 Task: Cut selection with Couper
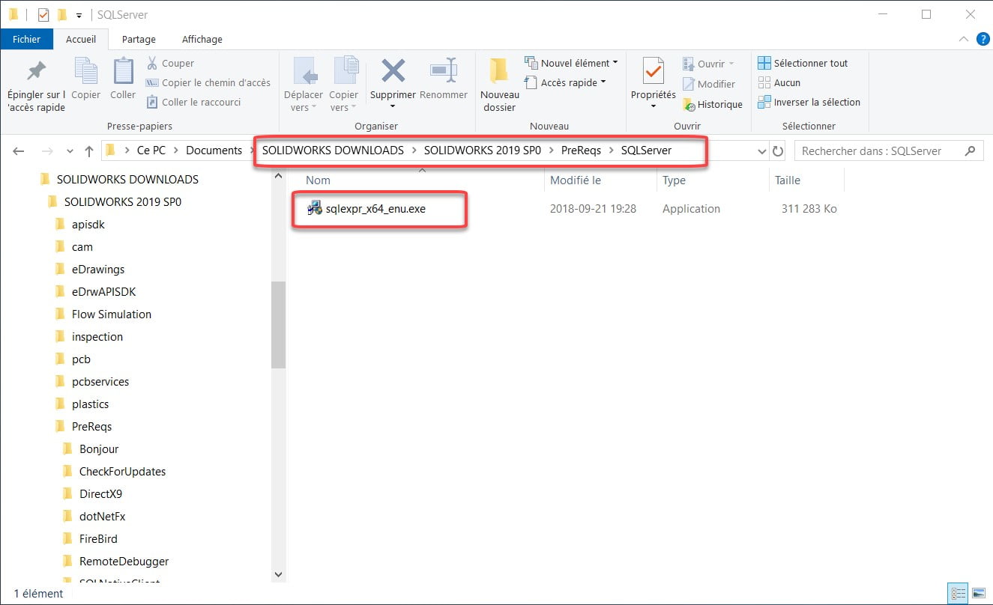170,63
